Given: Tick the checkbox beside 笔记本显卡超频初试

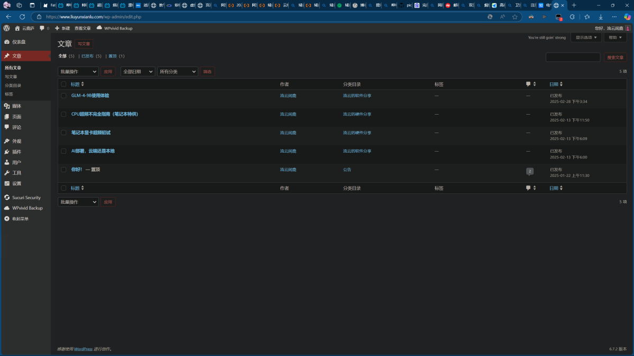Looking at the screenshot, I should click(63, 133).
